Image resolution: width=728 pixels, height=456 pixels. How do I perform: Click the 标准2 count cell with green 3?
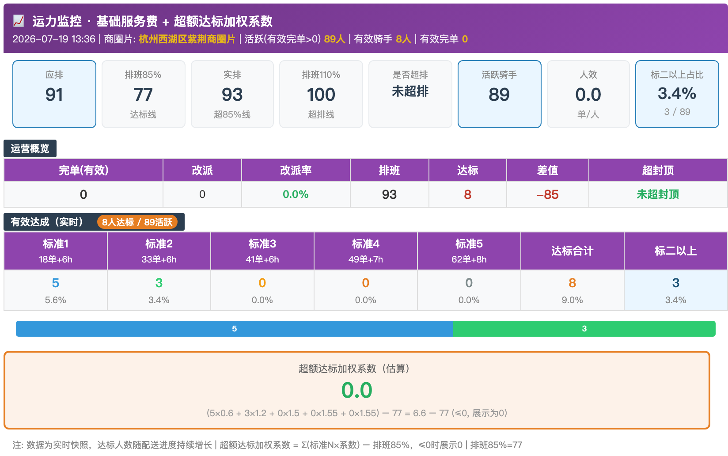tap(159, 290)
